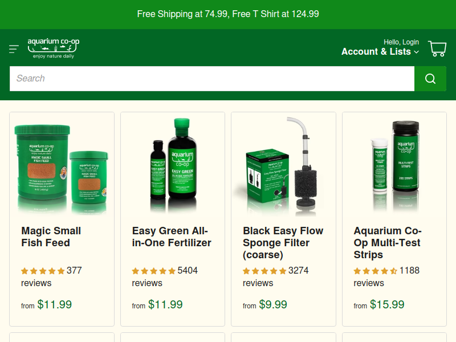Focus the Search input field
This screenshot has height=342, width=456.
(x=212, y=79)
